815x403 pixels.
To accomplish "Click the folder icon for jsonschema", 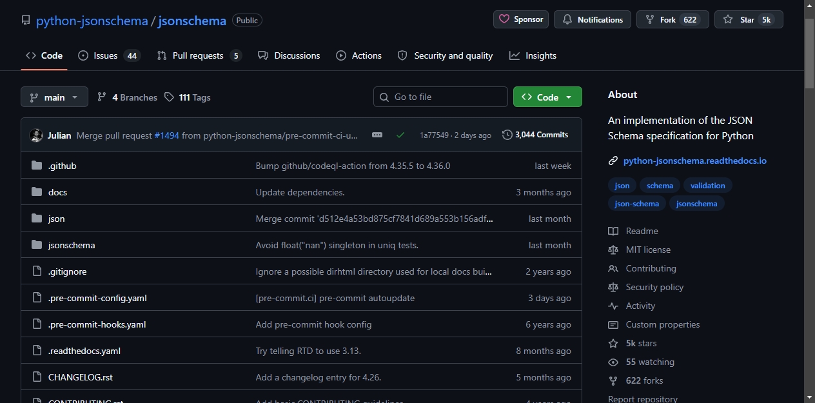I will pos(37,245).
